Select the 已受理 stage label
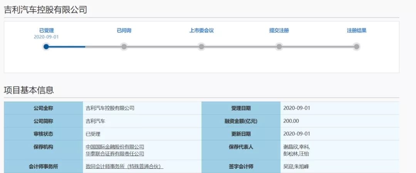Viewport: 416px width, 173px height. tap(47, 31)
